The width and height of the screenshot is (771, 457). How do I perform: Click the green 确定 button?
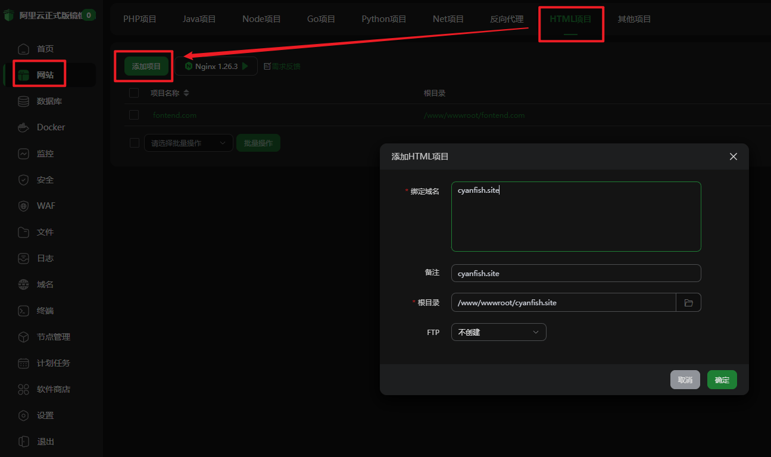pyautogui.click(x=722, y=380)
